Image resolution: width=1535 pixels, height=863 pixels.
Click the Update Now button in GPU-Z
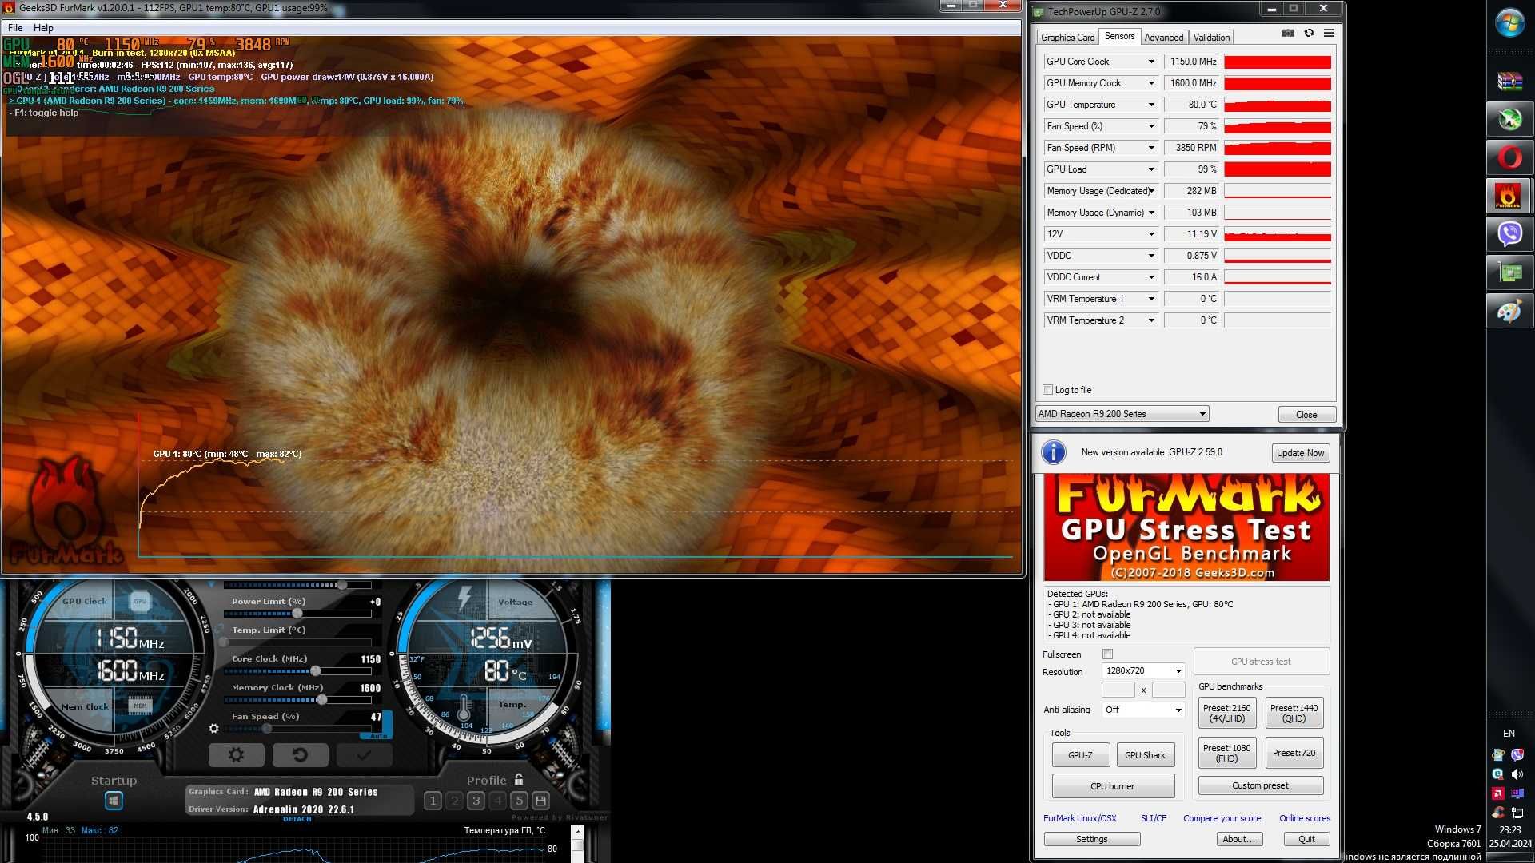click(x=1299, y=452)
